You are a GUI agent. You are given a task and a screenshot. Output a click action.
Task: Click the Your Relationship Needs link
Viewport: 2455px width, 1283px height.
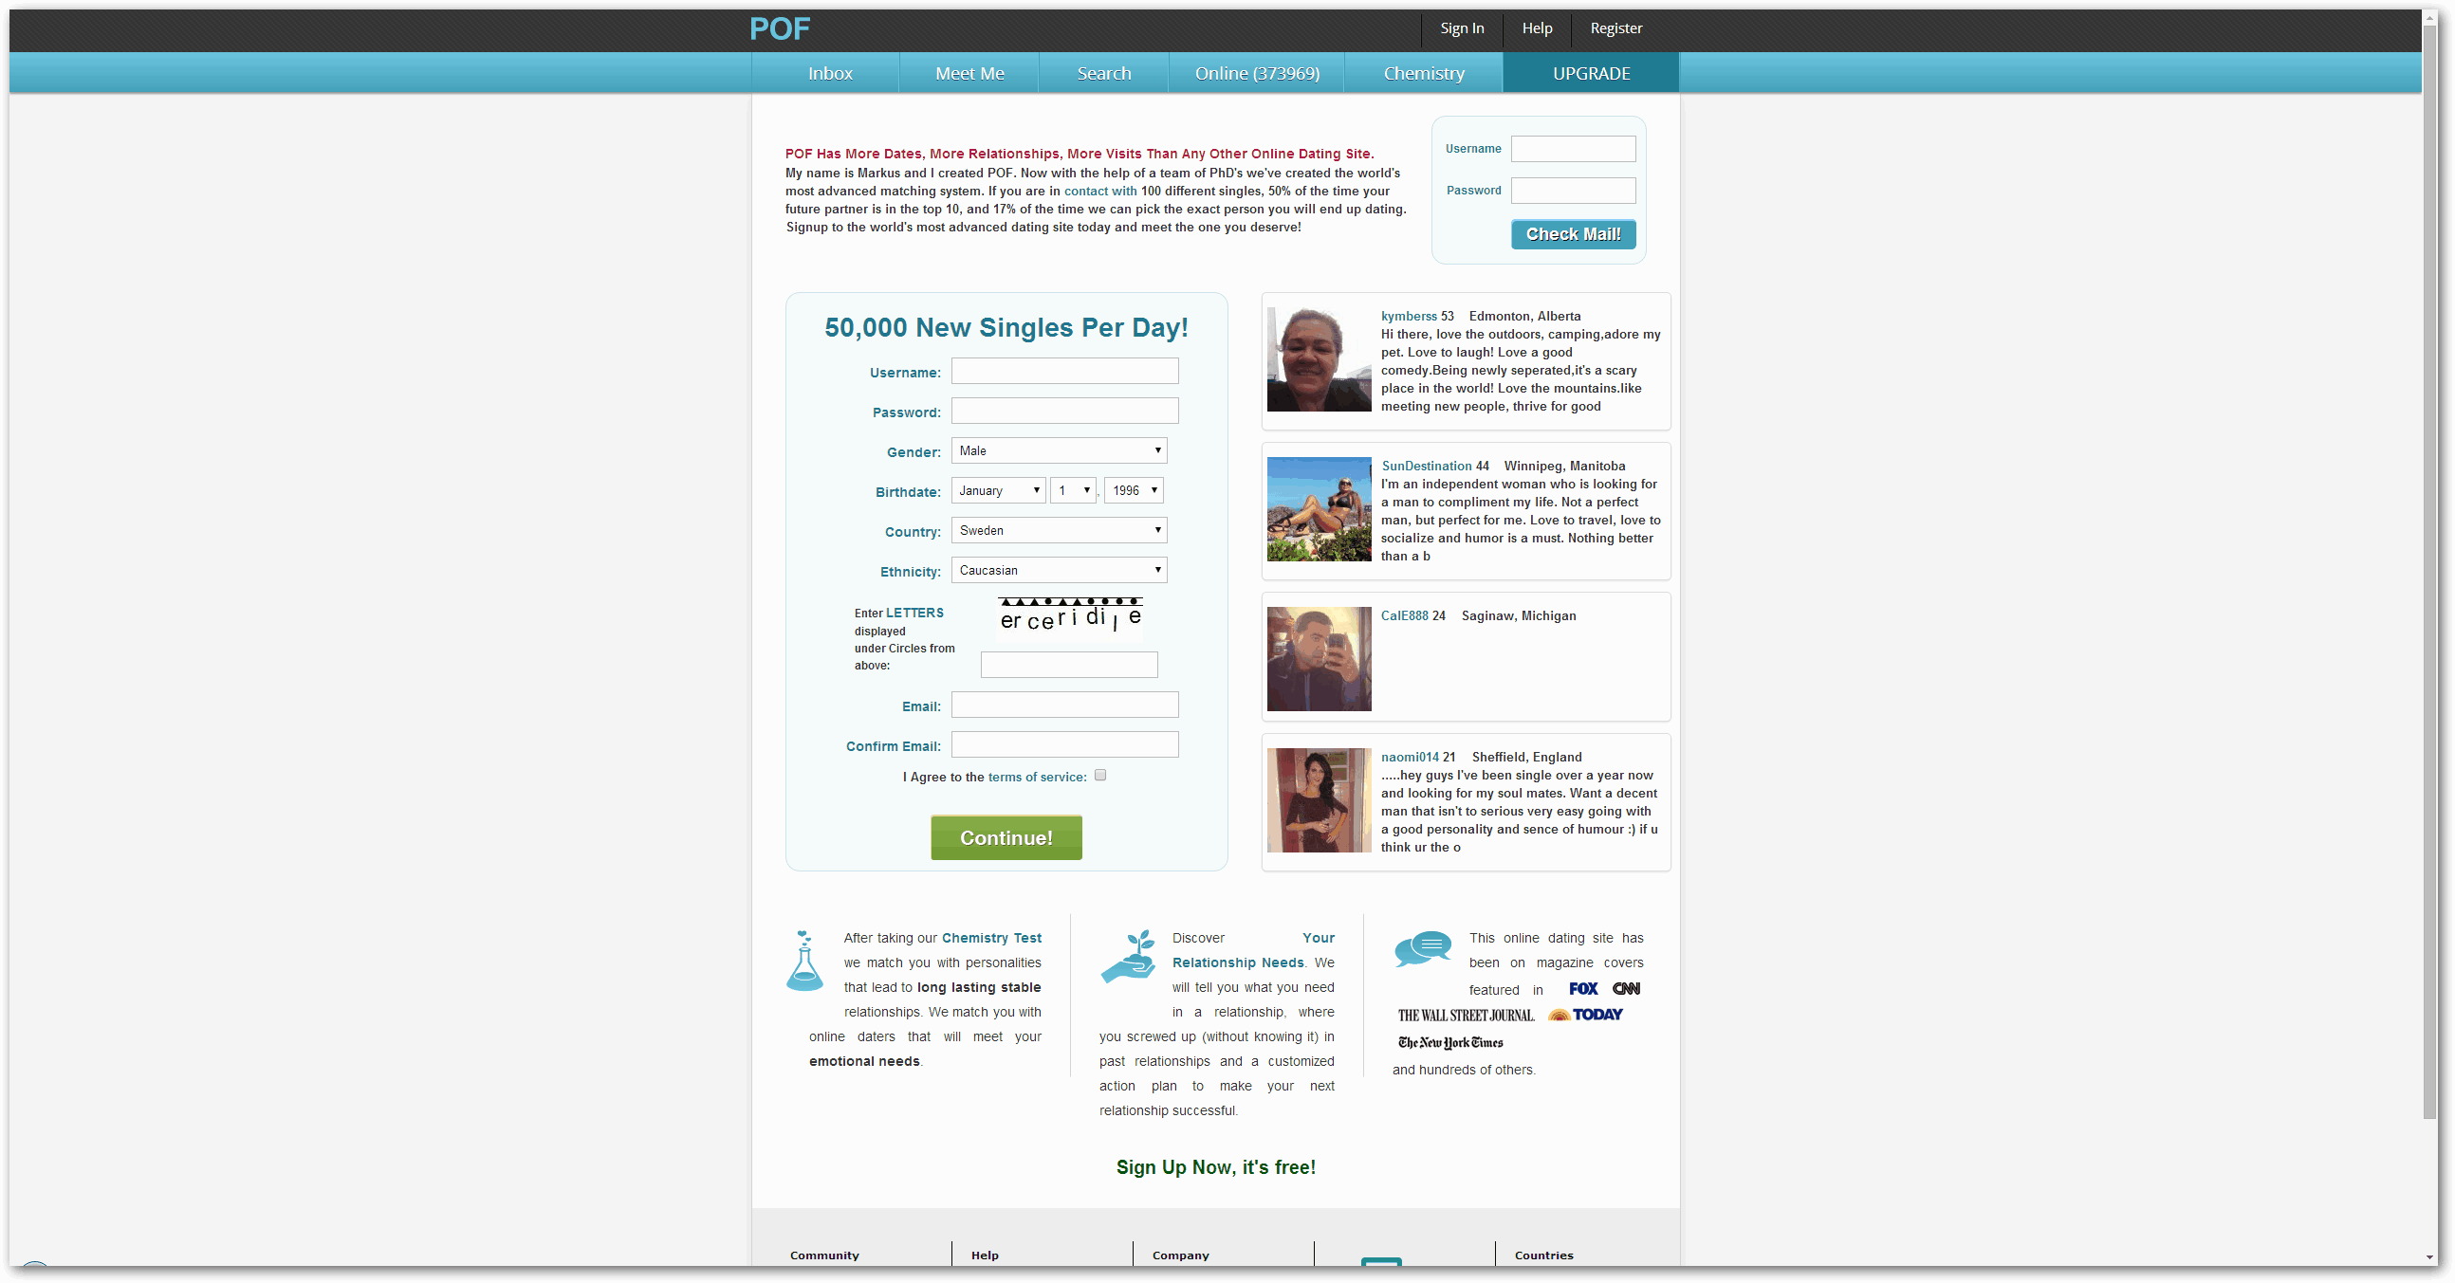(x=1253, y=950)
